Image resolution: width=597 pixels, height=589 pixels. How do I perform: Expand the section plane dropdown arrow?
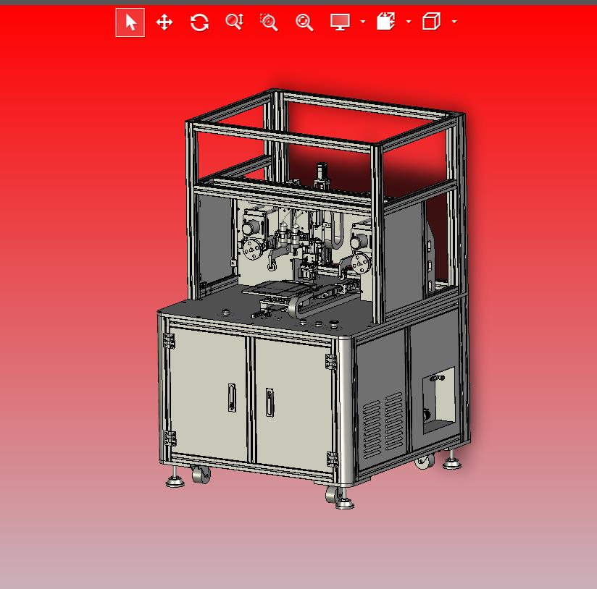pyautogui.click(x=409, y=22)
